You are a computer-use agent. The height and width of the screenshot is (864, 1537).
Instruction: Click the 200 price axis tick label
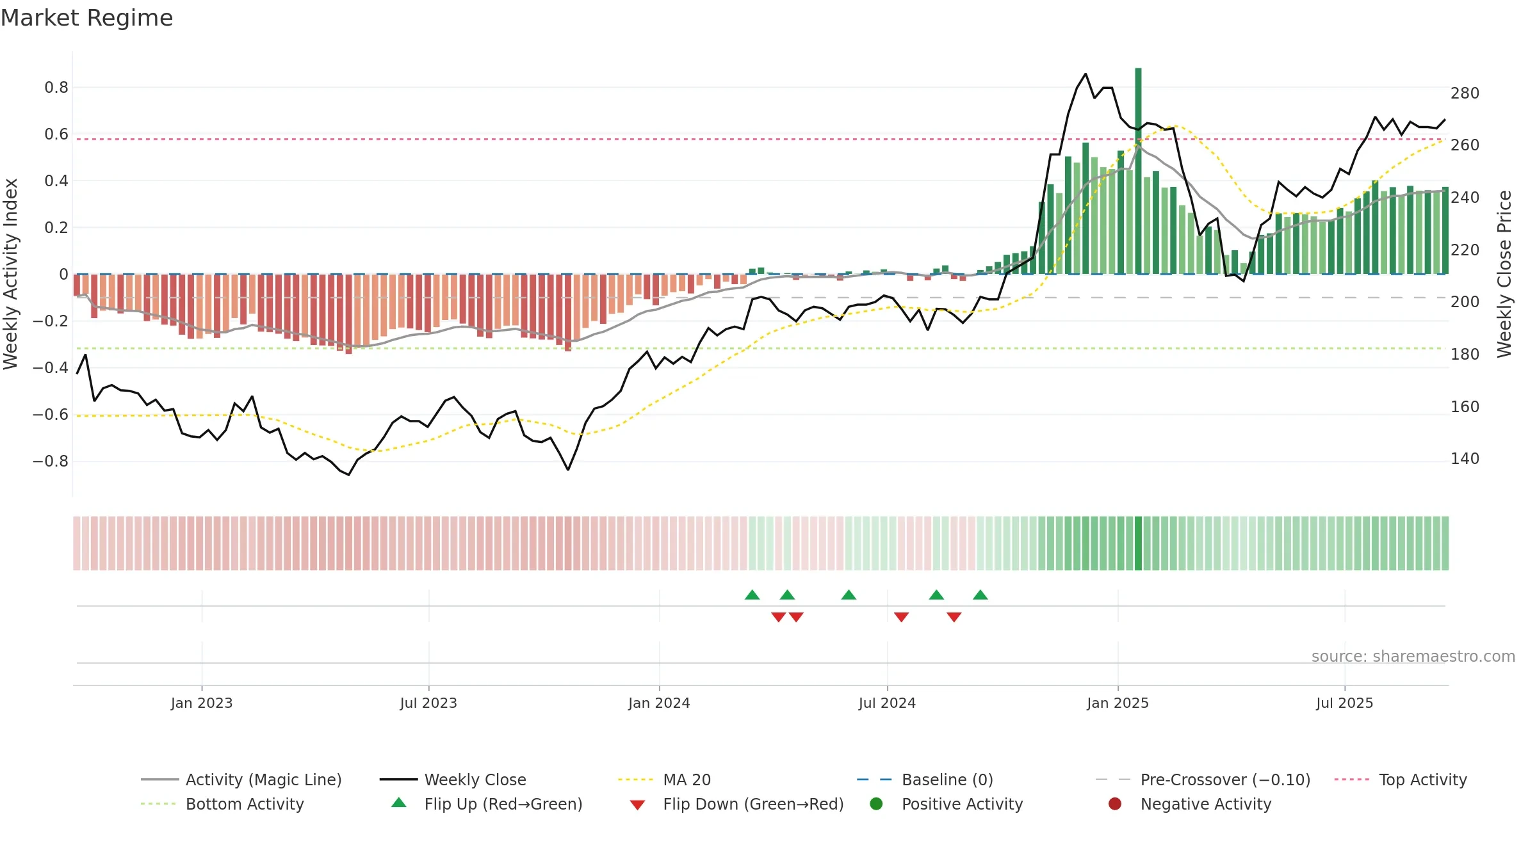coord(1465,302)
